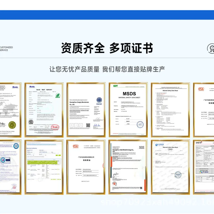Click the certification badge icon
The height and width of the screenshot is (214, 214).
(211, 48)
